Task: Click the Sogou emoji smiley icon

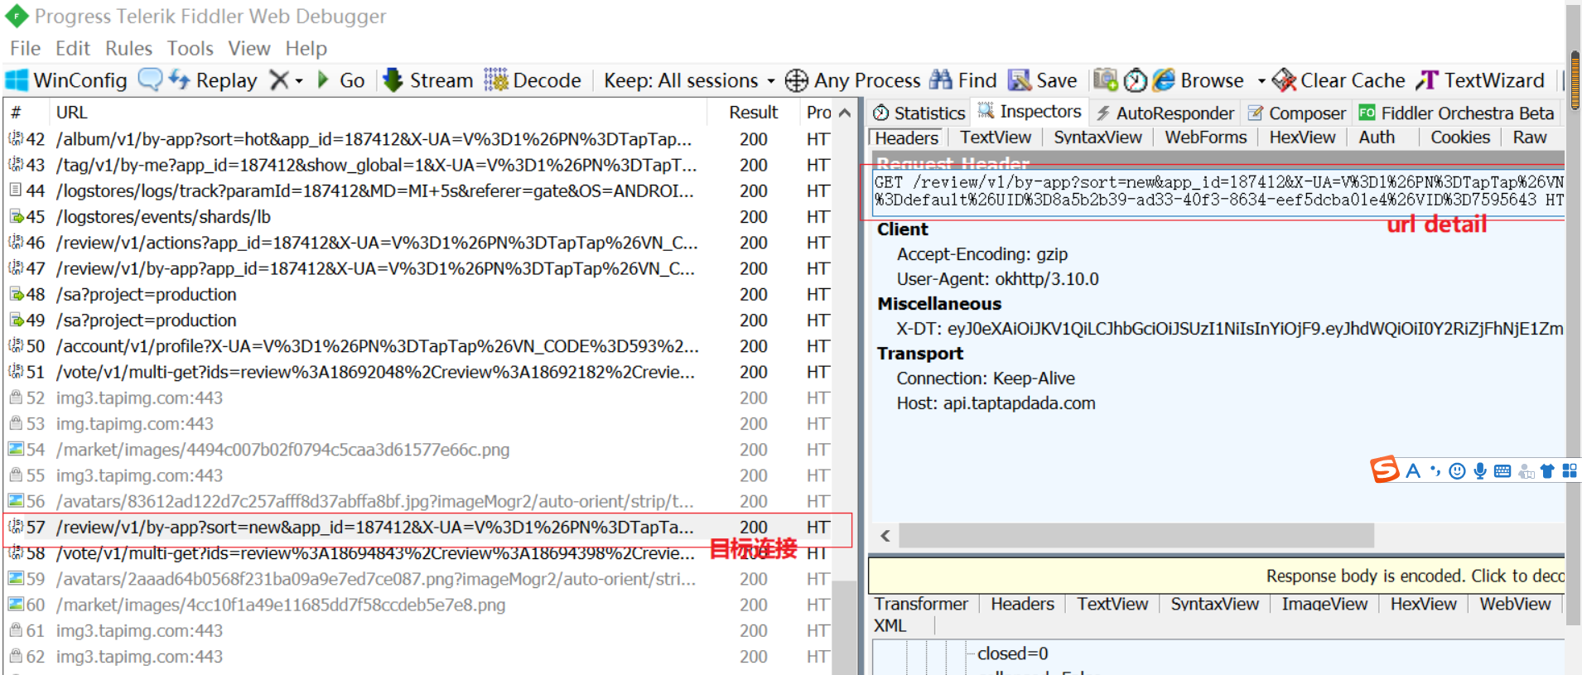Action: pyautogui.click(x=1458, y=471)
